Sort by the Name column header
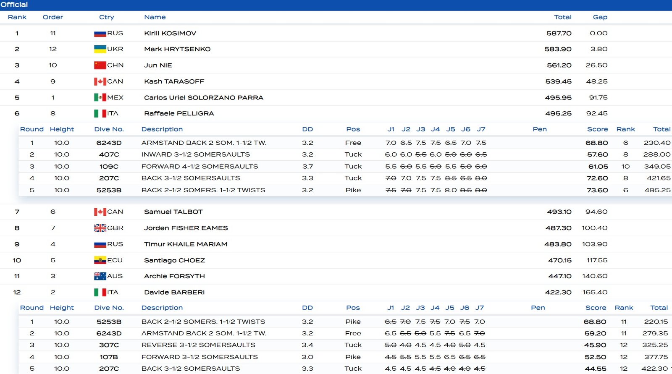The image size is (672, 374). [155, 17]
